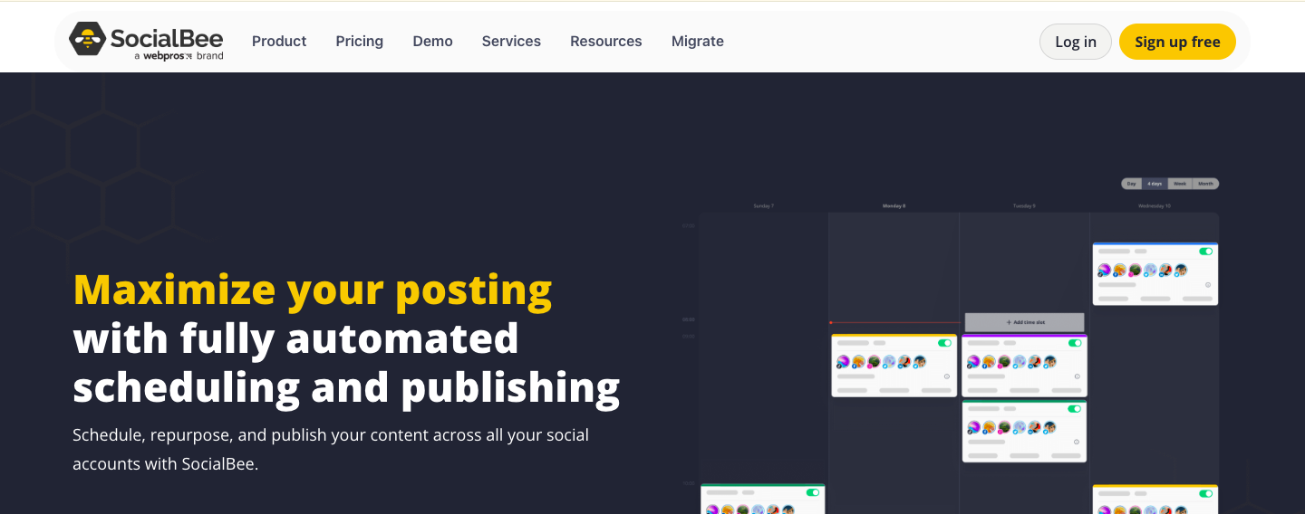
Task: Click the small circle icon on Monday's yellow card
Action: click(947, 376)
